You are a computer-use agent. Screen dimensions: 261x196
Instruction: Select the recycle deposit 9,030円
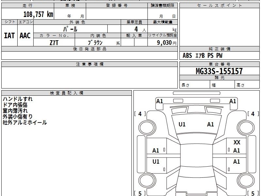[167, 43]
